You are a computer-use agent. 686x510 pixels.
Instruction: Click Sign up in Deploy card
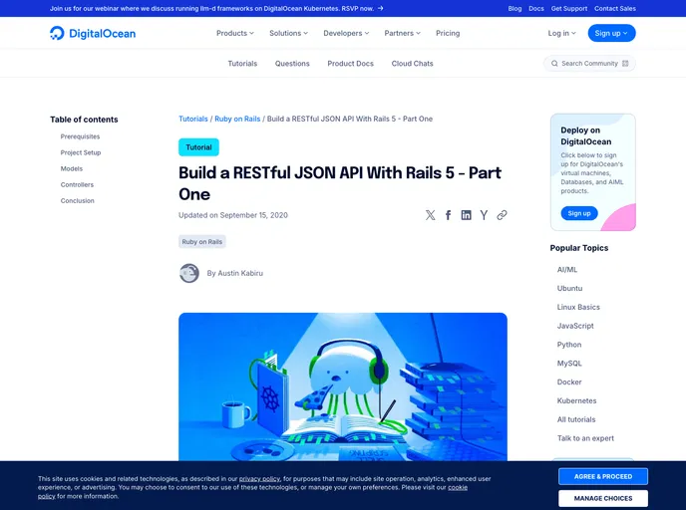click(578, 213)
